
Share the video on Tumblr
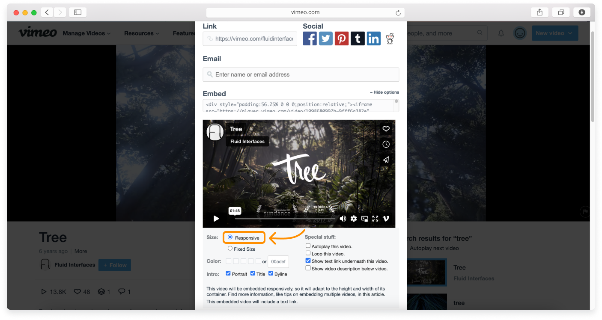[x=358, y=39]
